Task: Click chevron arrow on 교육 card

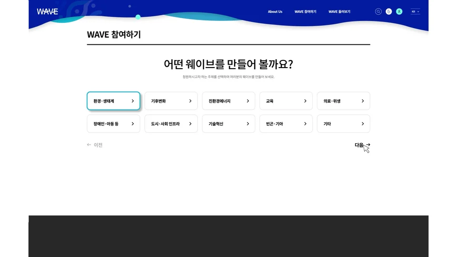Action: [305, 101]
